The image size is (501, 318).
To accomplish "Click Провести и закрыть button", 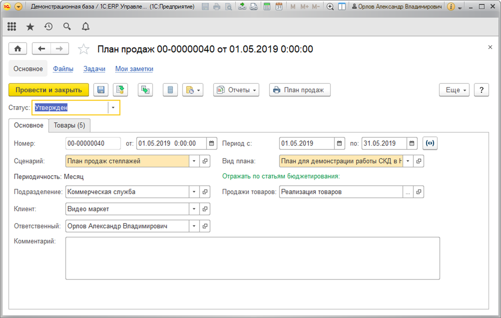I will point(49,90).
